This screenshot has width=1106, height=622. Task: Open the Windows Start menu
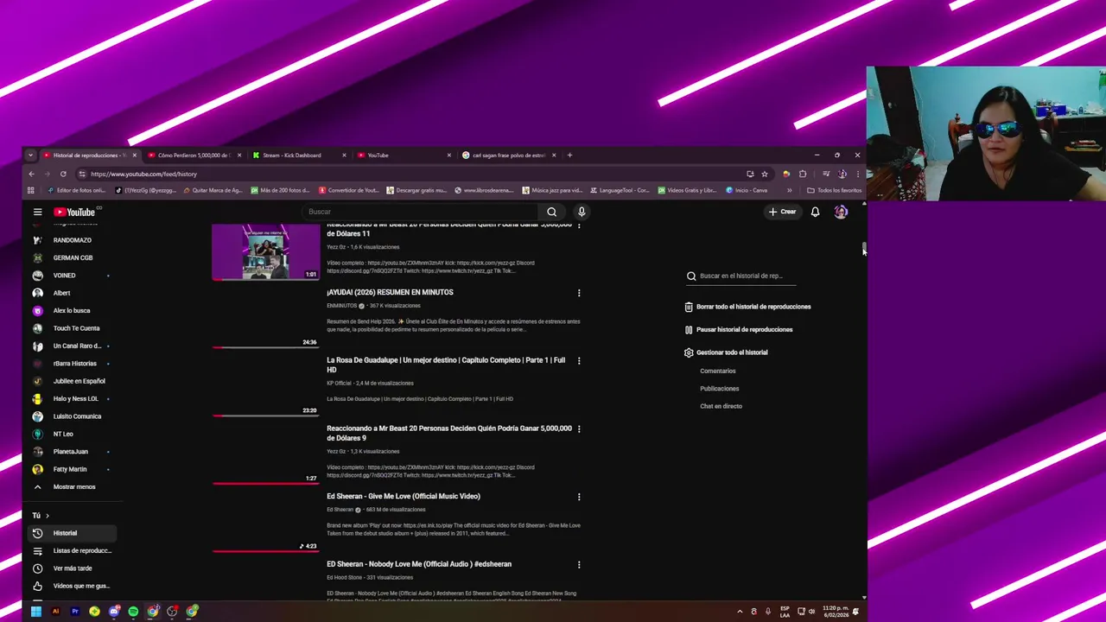(x=36, y=612)
